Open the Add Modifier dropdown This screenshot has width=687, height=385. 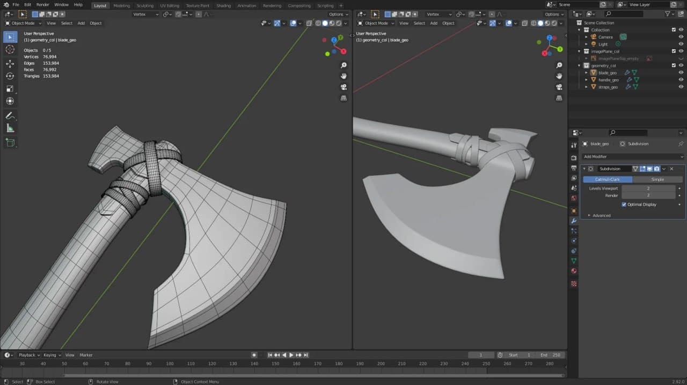click(633, 157)
